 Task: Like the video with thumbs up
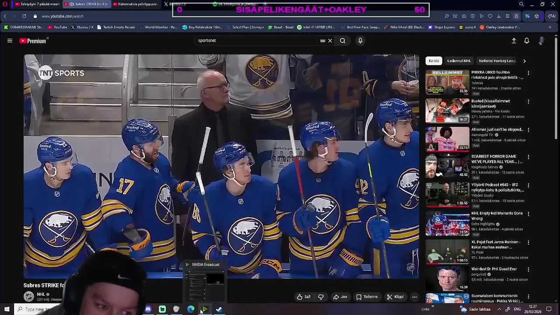[304, 297]
